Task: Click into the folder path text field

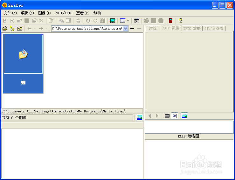Action: pos(87,29)
